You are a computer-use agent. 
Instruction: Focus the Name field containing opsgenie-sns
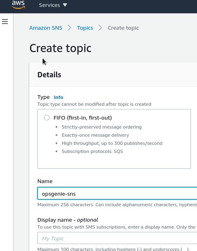(117, 193)
